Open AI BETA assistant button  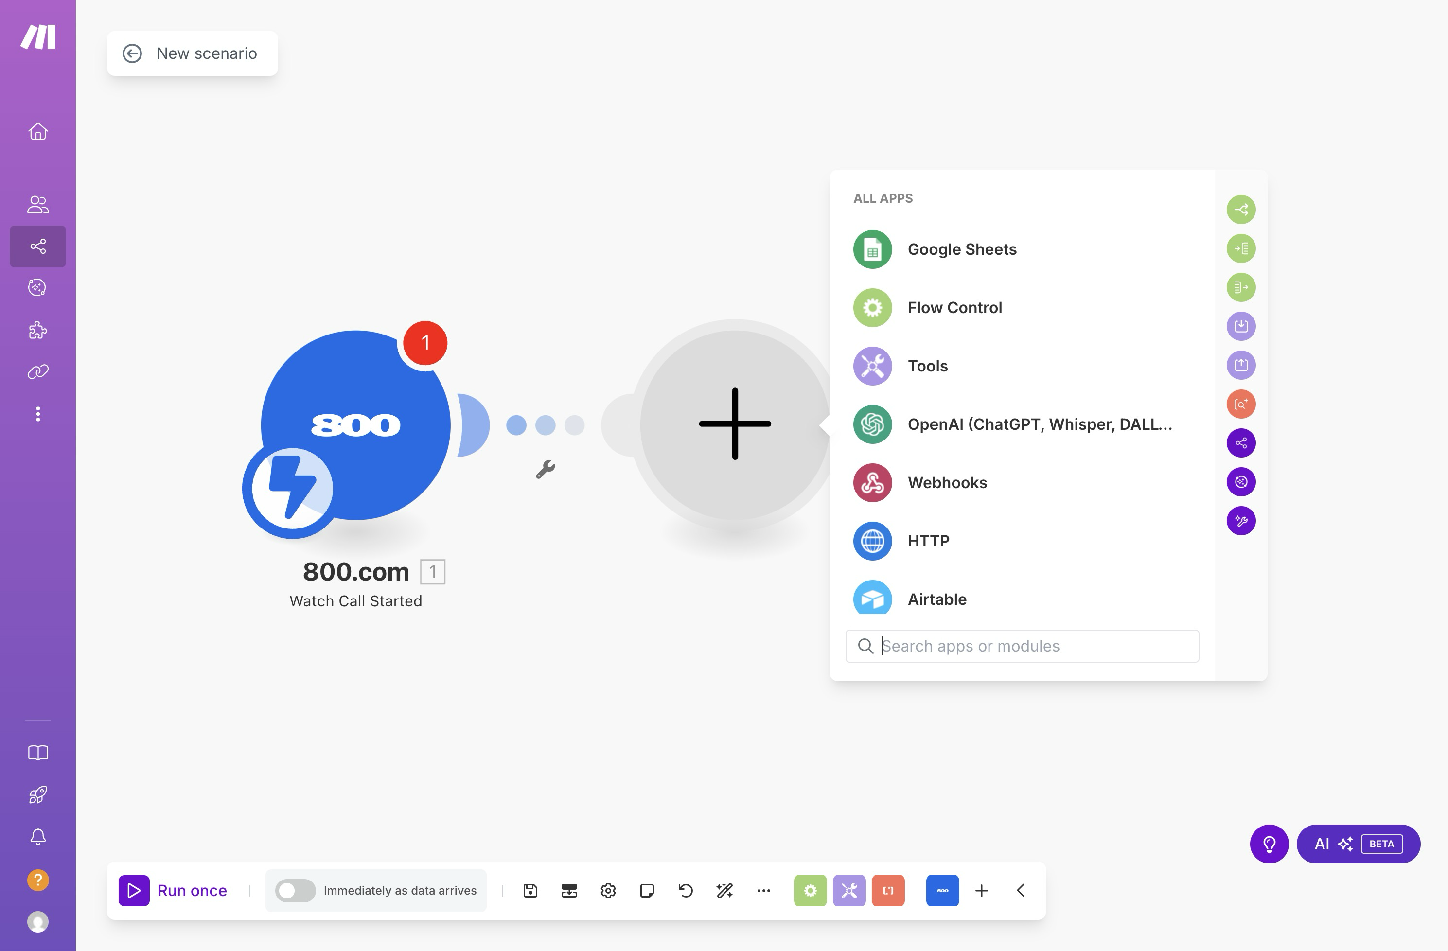coord(1358,844)
